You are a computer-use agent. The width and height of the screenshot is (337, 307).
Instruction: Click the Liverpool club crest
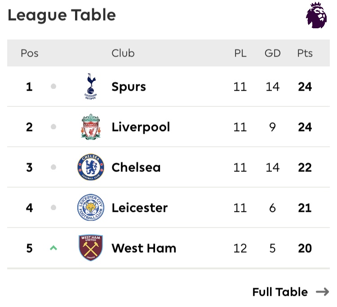click(91, 127)
